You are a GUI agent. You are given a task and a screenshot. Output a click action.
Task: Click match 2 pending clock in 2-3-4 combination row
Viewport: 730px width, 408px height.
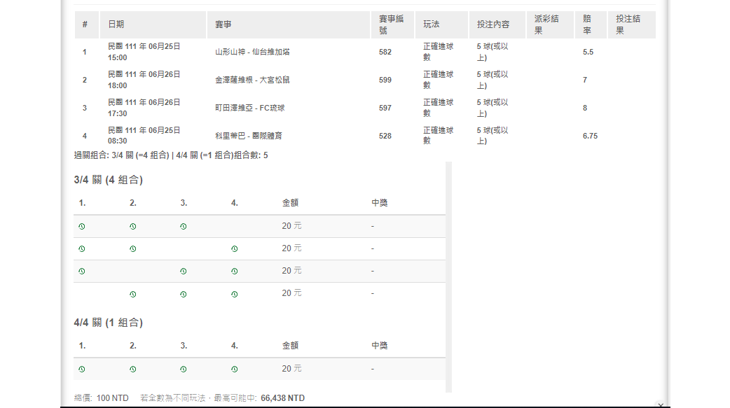[x=132, y=294]
